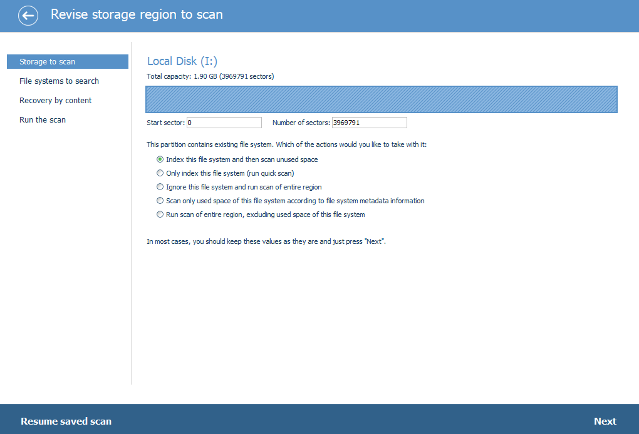
Task: Click the 'Number of sectors:' label
Action: pyautogui.click(x=301, y=123)
